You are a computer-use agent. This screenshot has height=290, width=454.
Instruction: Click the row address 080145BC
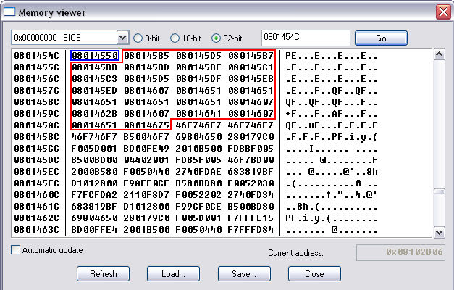point(38,136)
